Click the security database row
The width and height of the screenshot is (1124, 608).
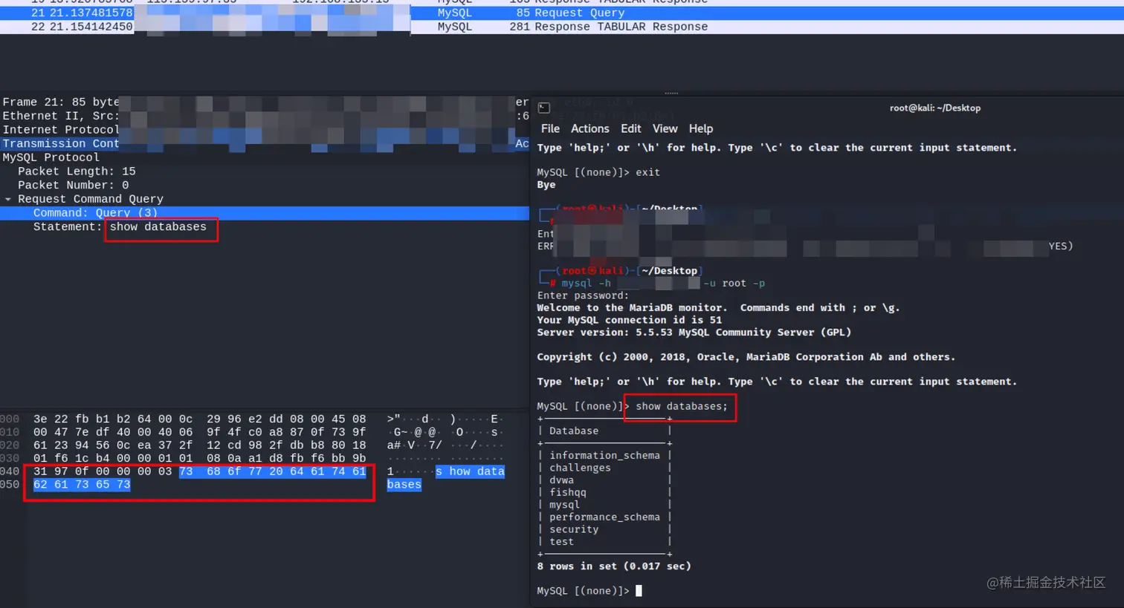pyautogui.click(x=574, y=529)
